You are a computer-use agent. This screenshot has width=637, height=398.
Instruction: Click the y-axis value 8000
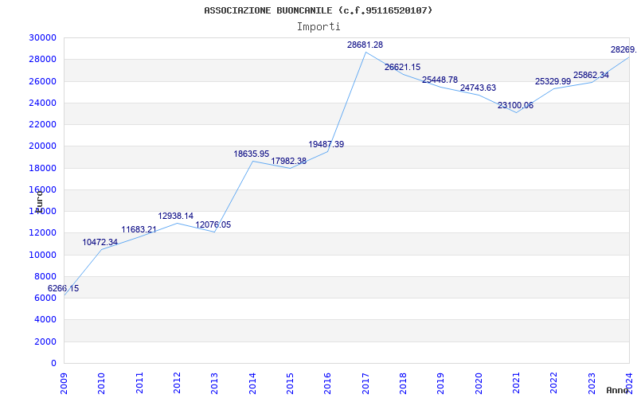point(45,276)
